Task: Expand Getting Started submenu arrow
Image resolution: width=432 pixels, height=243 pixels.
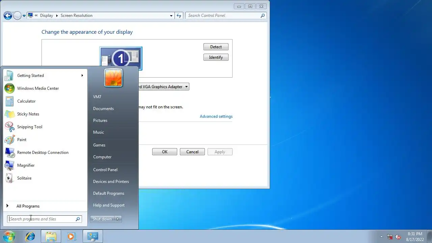Action: [x=82, y=76]
